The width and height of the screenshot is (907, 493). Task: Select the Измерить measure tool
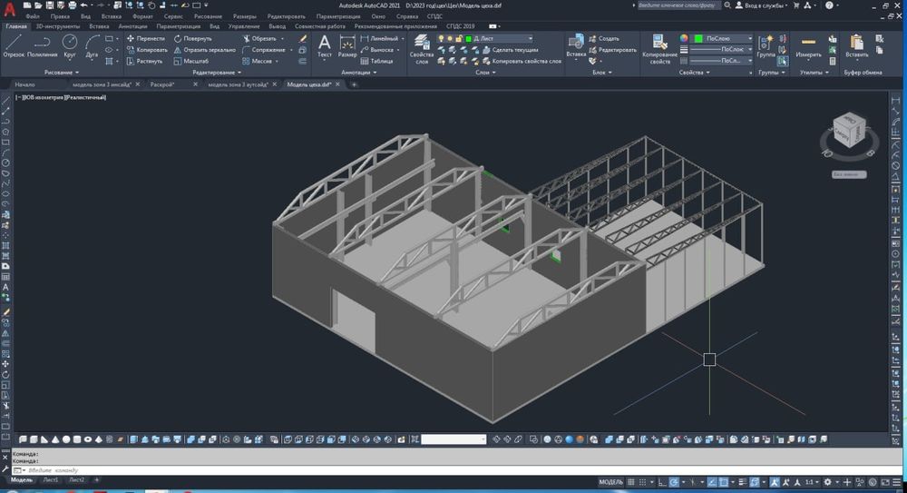click(808, 45)
